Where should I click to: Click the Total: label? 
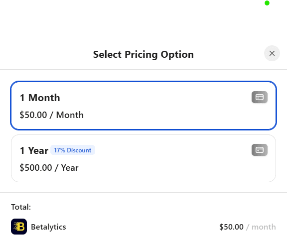(21, 207)
